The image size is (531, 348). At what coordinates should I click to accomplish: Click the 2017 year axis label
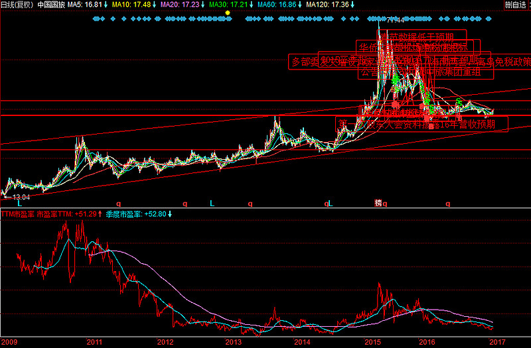point(497,342)
